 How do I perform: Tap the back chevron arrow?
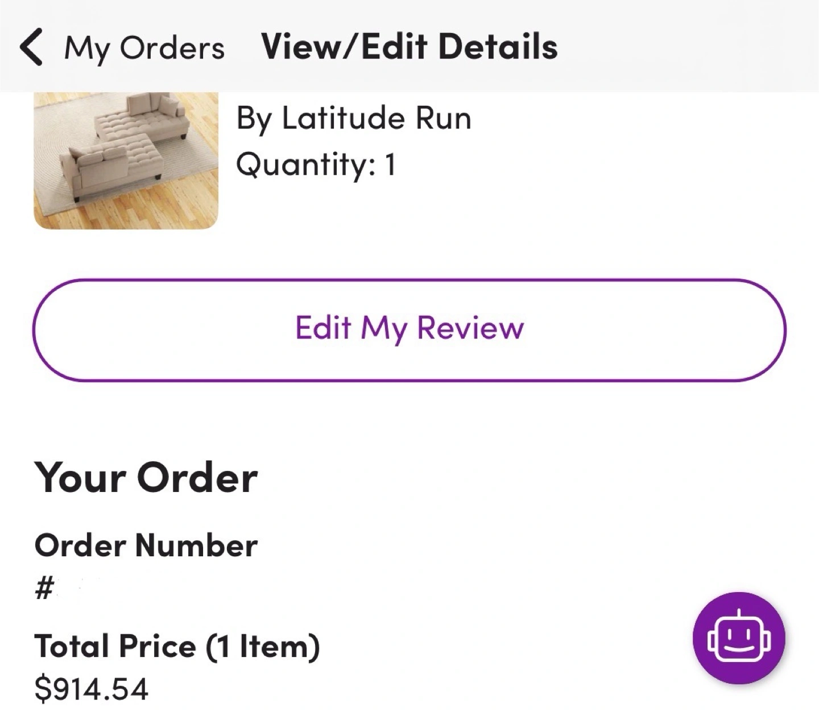[x=31, y=48]
